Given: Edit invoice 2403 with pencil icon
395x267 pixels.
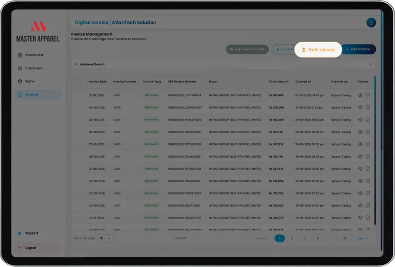Looking at the screenshot, I should pyautogui.click(x=368, y=205).
